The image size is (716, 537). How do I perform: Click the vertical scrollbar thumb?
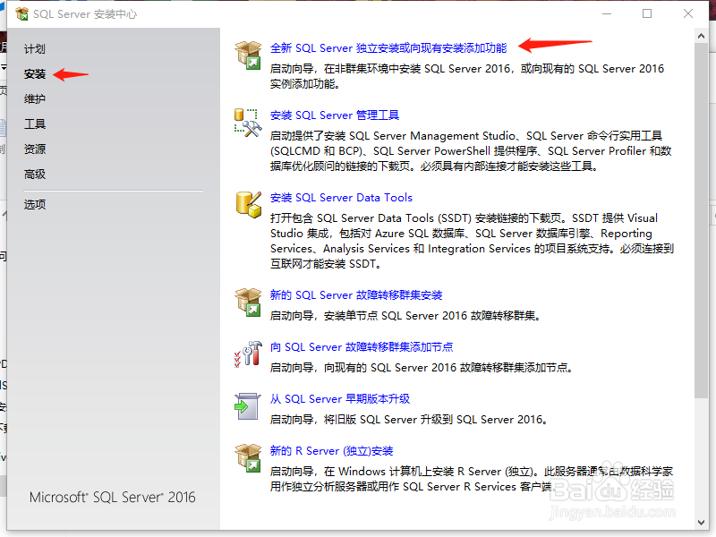pos(702,220)
